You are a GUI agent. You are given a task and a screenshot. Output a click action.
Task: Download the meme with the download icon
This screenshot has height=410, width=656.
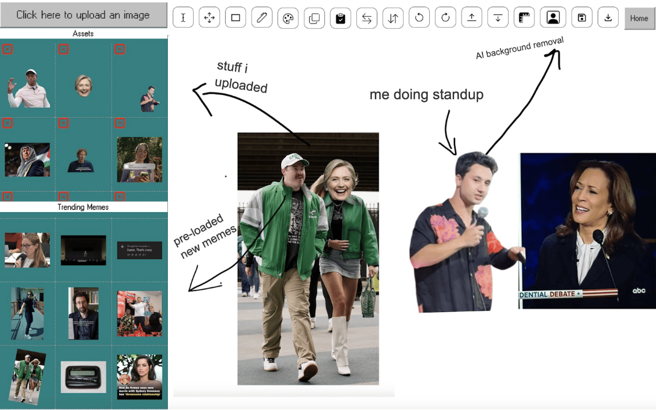click(608, 17)
